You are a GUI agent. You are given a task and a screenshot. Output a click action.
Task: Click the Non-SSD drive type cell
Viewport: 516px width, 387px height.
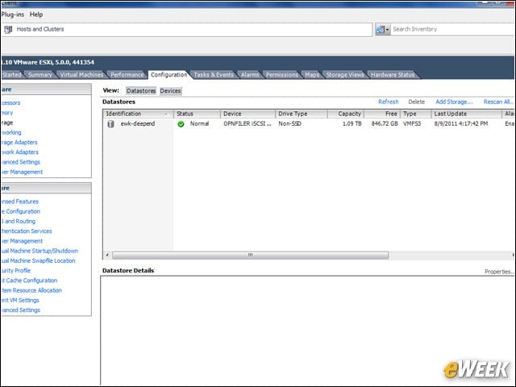[x=289, y=124]
